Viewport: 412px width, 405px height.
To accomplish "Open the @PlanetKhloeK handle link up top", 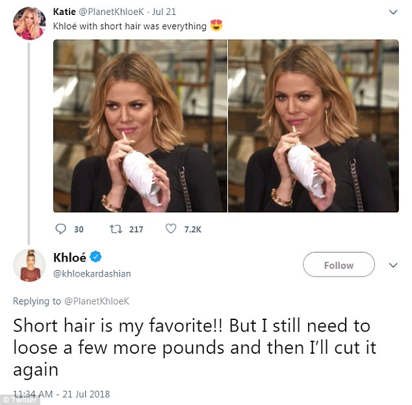I will coord(111,12).
